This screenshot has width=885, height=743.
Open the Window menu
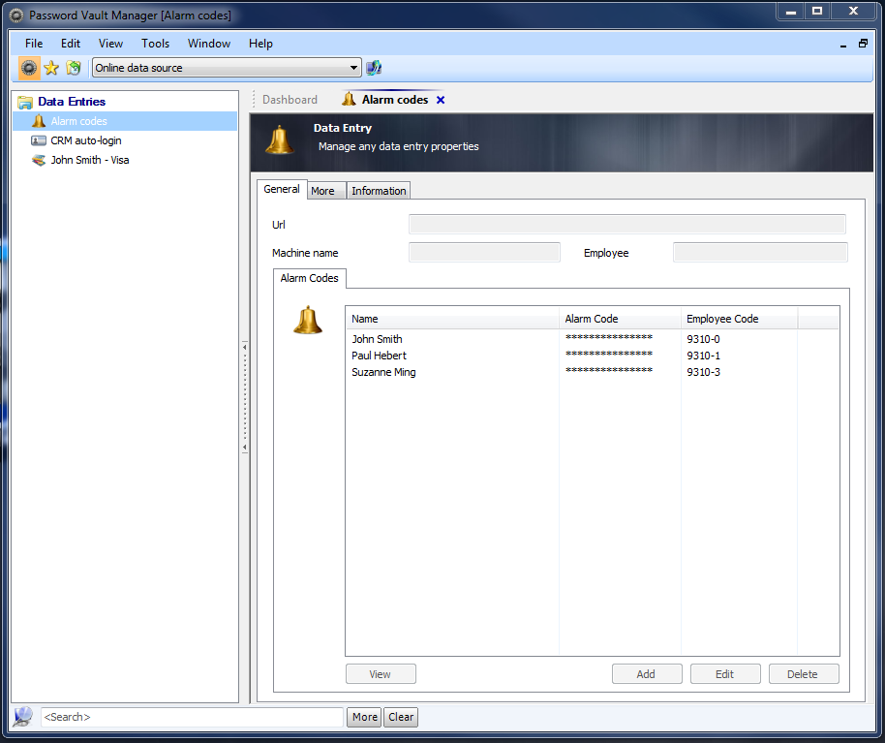(x=209, y=44)
